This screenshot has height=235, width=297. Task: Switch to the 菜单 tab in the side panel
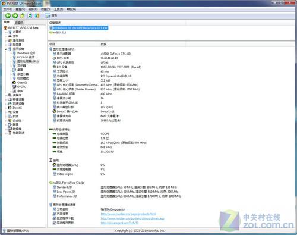7,22
